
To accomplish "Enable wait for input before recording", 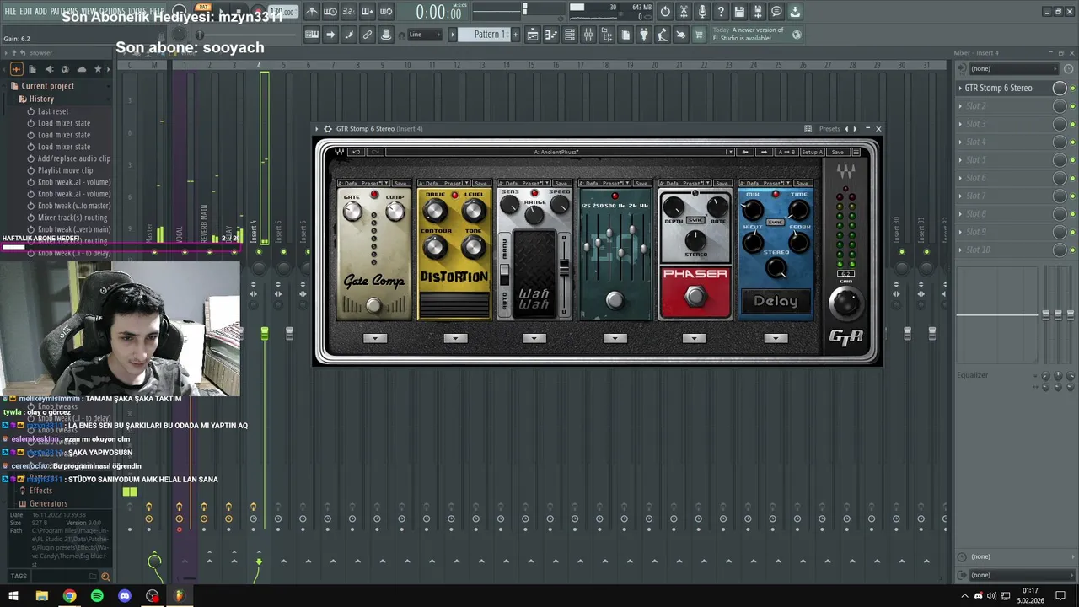I will point(330,12).
